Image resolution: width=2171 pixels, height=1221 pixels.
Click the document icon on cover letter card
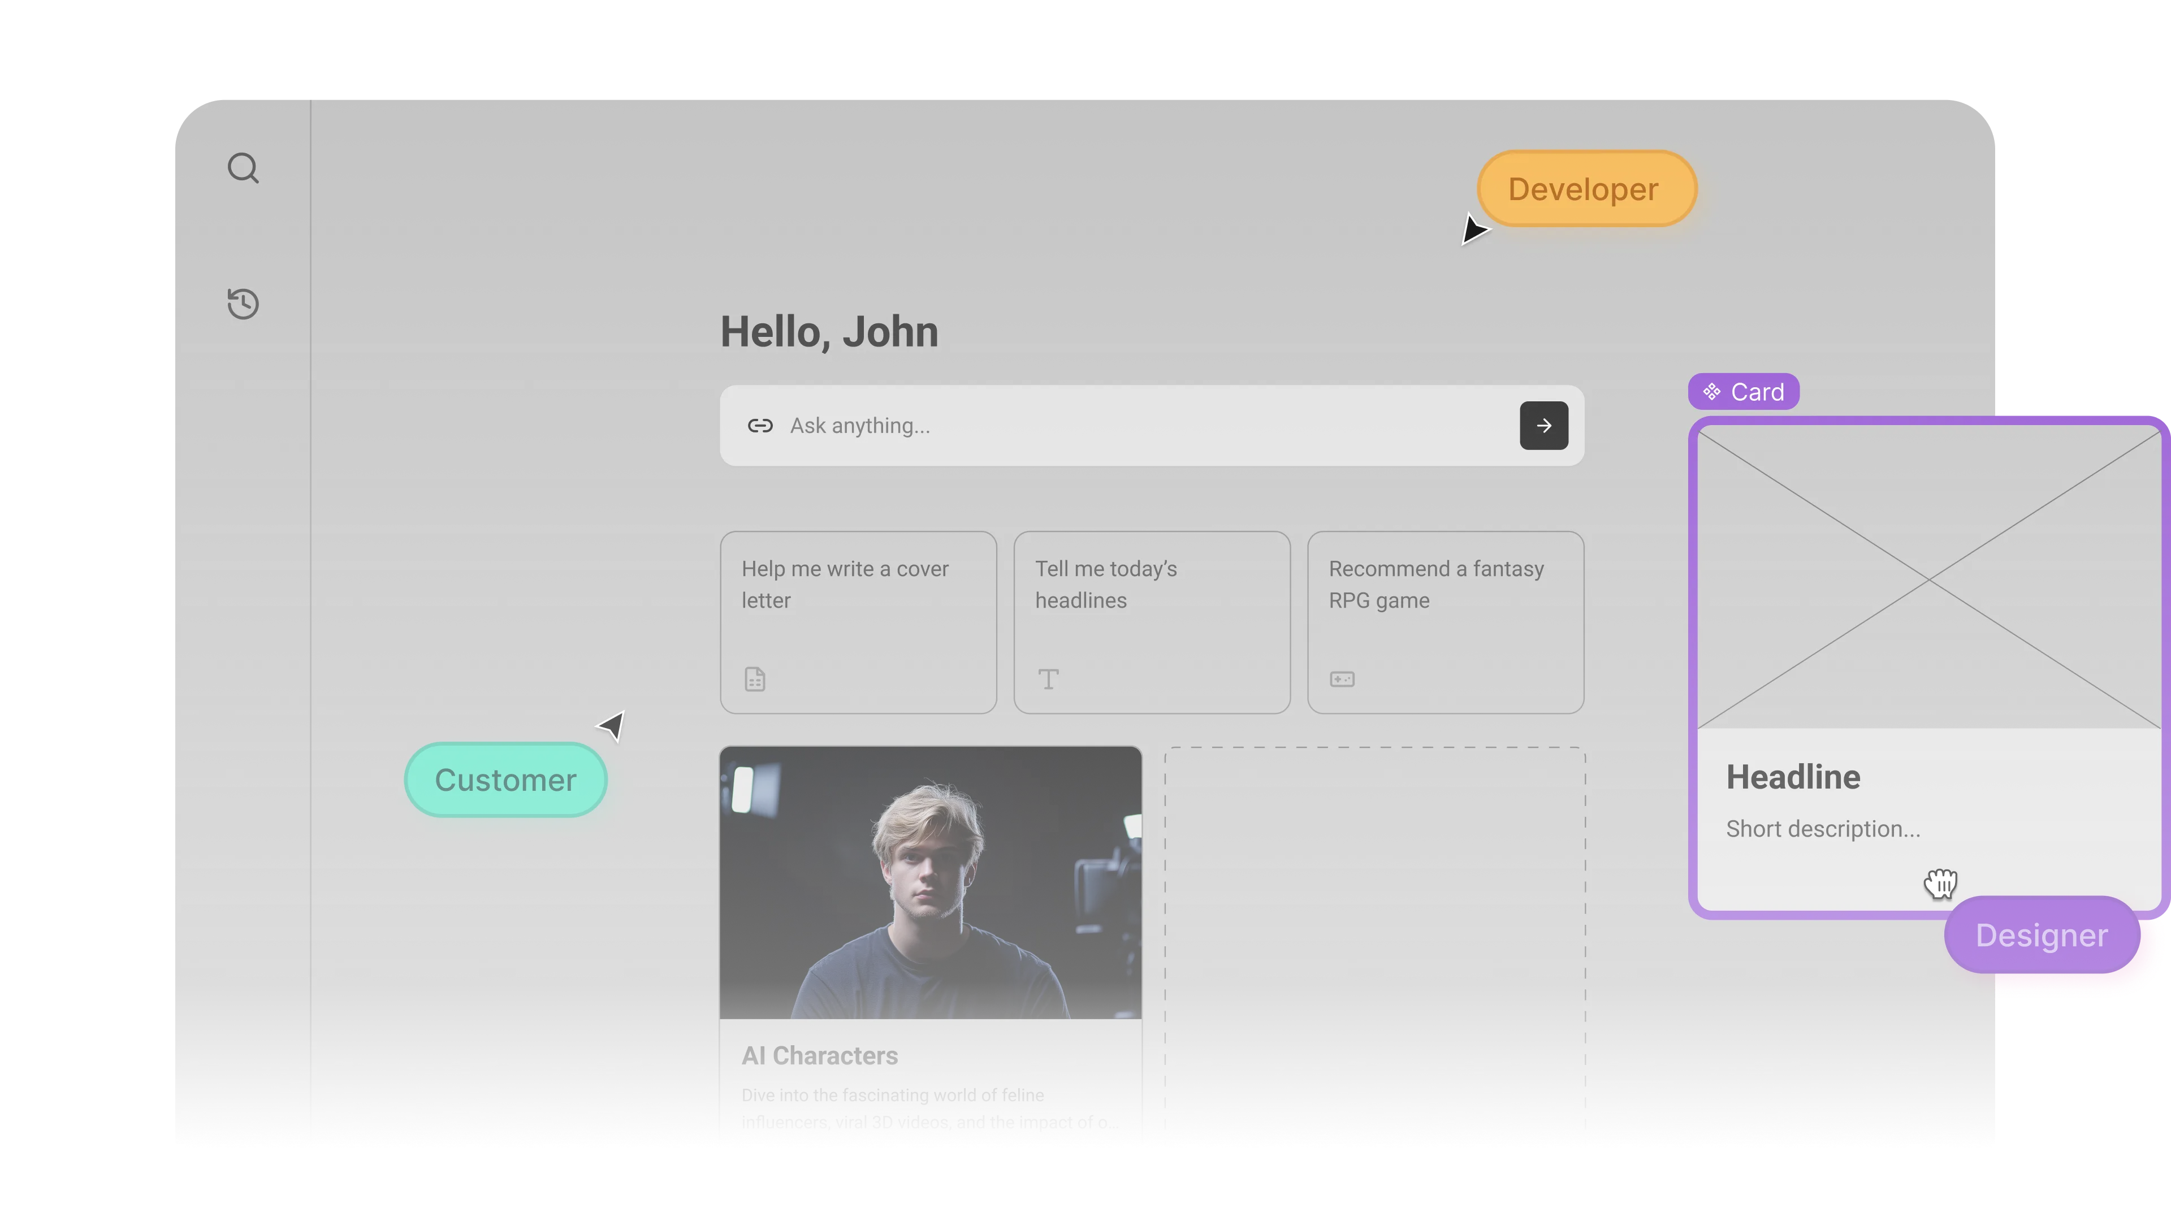pos(754,679)
